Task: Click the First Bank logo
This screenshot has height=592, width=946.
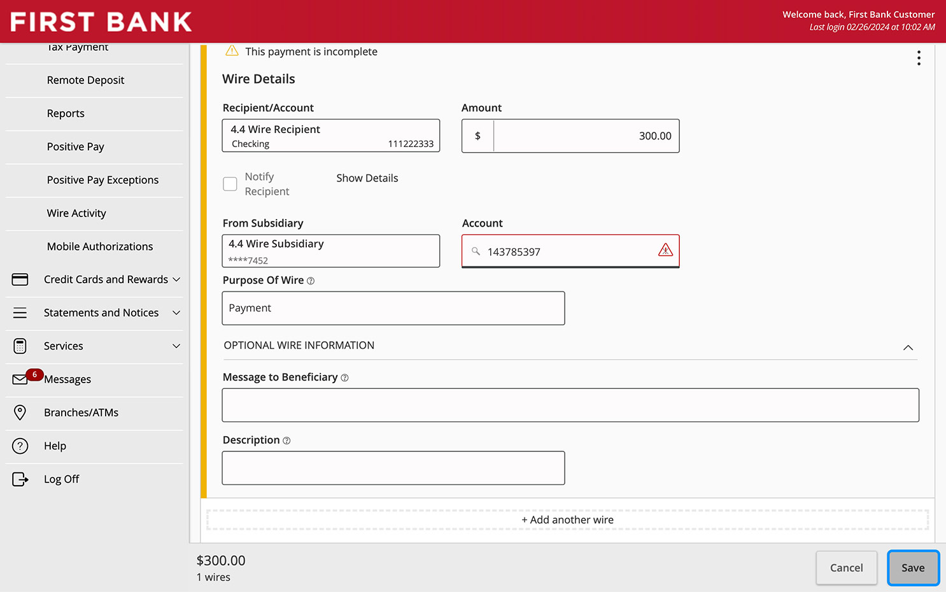Action: [x=101, y=22]
